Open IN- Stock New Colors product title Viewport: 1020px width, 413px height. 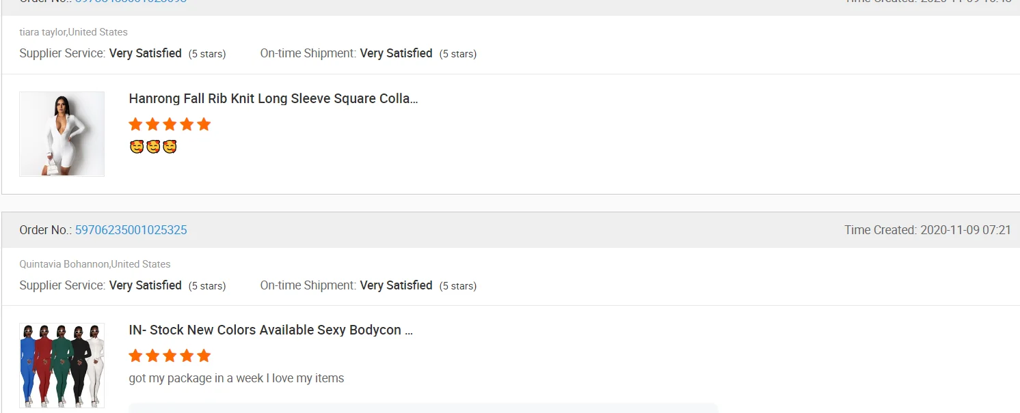(x=270, y=330)
